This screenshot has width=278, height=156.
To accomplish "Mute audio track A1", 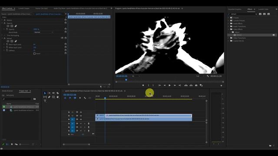I will (81, 123).
